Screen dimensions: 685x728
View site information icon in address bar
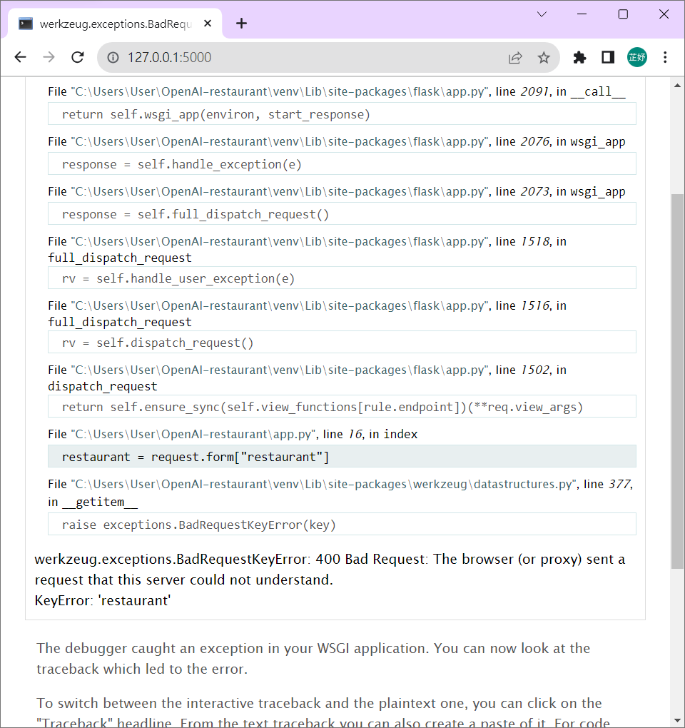(x=113, y=57)
